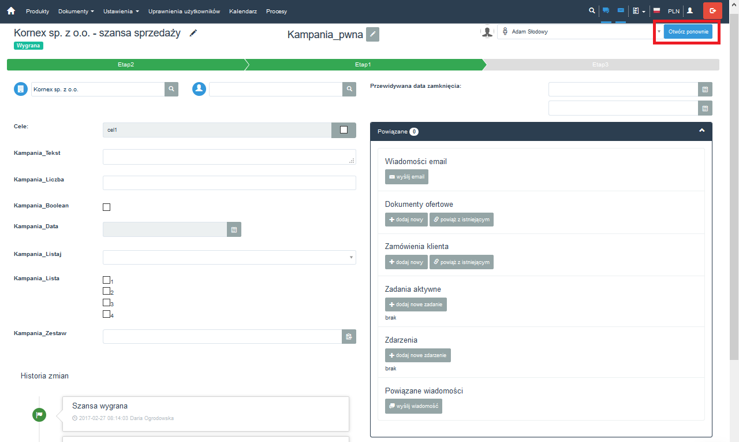The image size is (739, 442).
Task: Open calendar picker for Kampania_Data
Action: coord(234,230)
